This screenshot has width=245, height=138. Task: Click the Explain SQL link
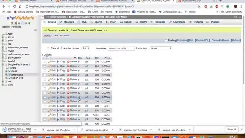pos(203,41)
